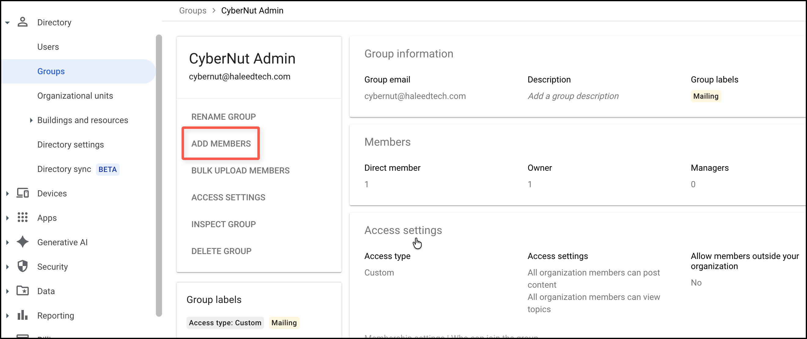Click ADD MEMBERS button
The width and height of the screenshot is (807, 339).
(x=221, y=144)
